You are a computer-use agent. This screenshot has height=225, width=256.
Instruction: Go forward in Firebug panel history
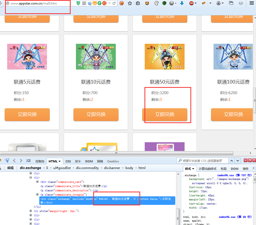(x=21, y=161)
